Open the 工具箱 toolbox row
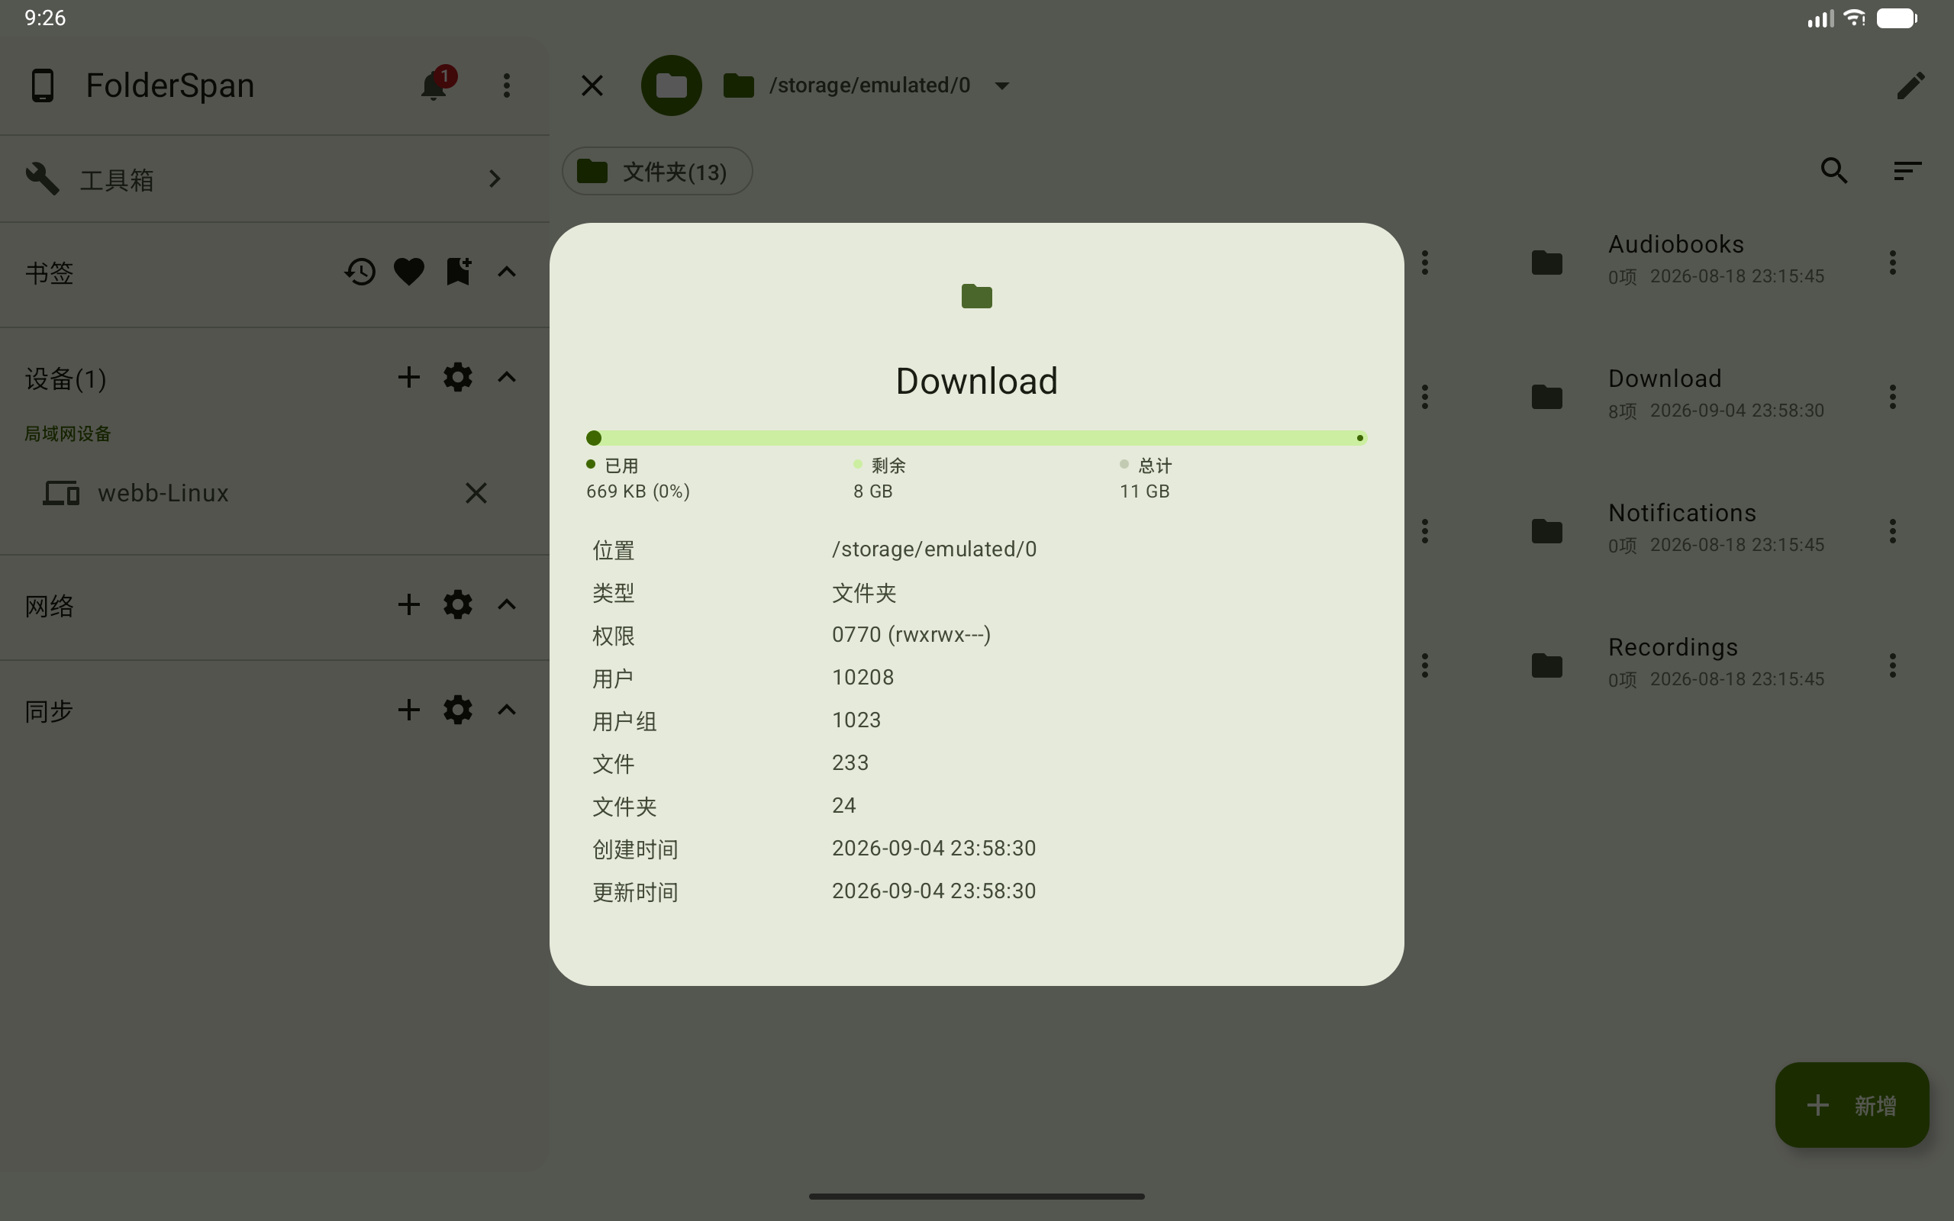This screenshot has width=1954, height=1221. point(275,179)
